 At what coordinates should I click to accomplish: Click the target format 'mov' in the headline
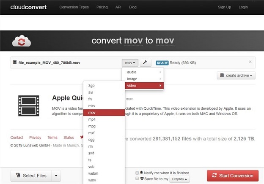165,41
